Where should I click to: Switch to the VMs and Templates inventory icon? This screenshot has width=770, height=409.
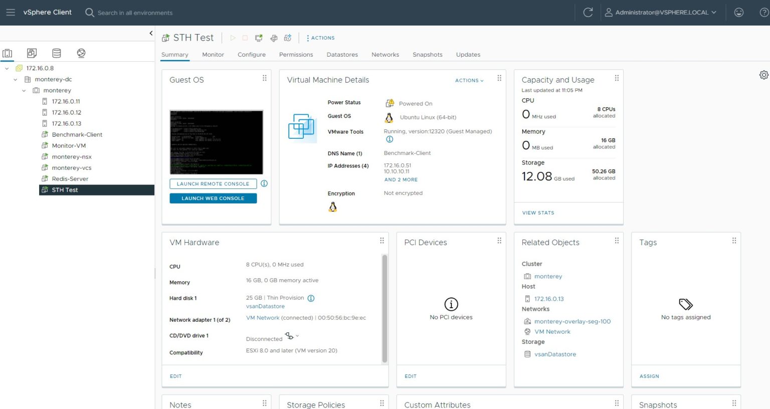click(32, 53)
